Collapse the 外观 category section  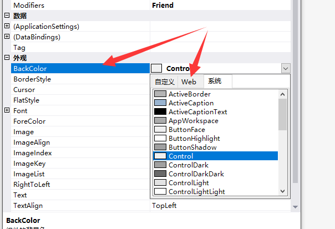tap(7, 58)
